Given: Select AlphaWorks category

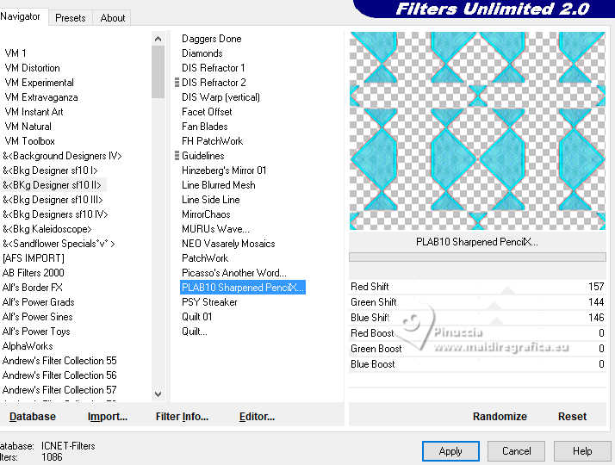Looking at the screenshot, I should click(x=28, y=346).
